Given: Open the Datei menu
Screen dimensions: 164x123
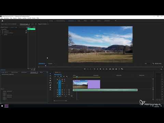Looking at the screenshot, I should pyautogui.click(x=2, y=18).
